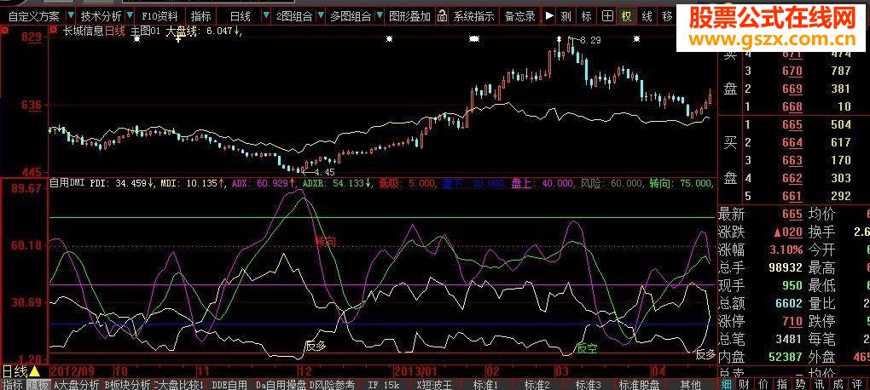Select the 测 measure tool
Viewport: 870px width, 390px height.
coord(565,16)
